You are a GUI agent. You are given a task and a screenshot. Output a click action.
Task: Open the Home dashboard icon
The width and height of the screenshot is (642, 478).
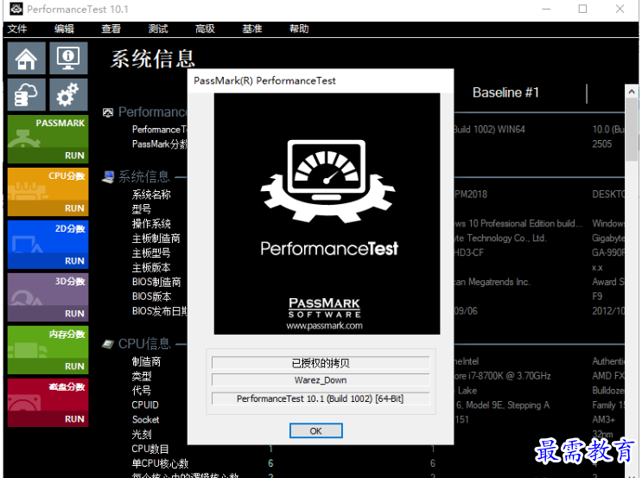click(27, 58)
